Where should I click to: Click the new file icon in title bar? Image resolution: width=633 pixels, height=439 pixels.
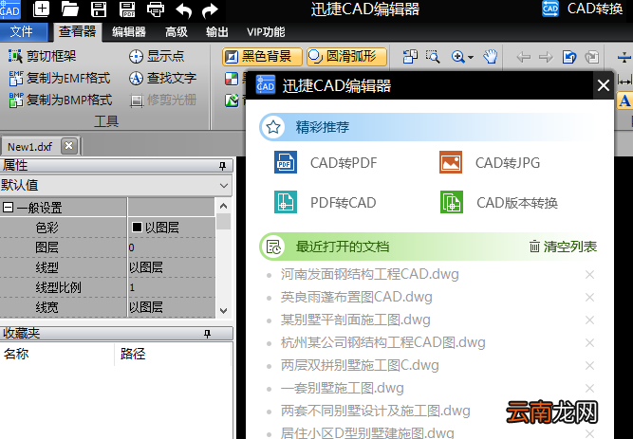tap(41, 9)
